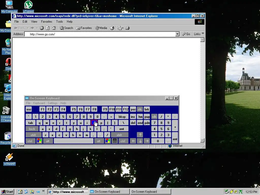Click the down arrow key on On-Screen Keyboard

click(x=140, y=141)
